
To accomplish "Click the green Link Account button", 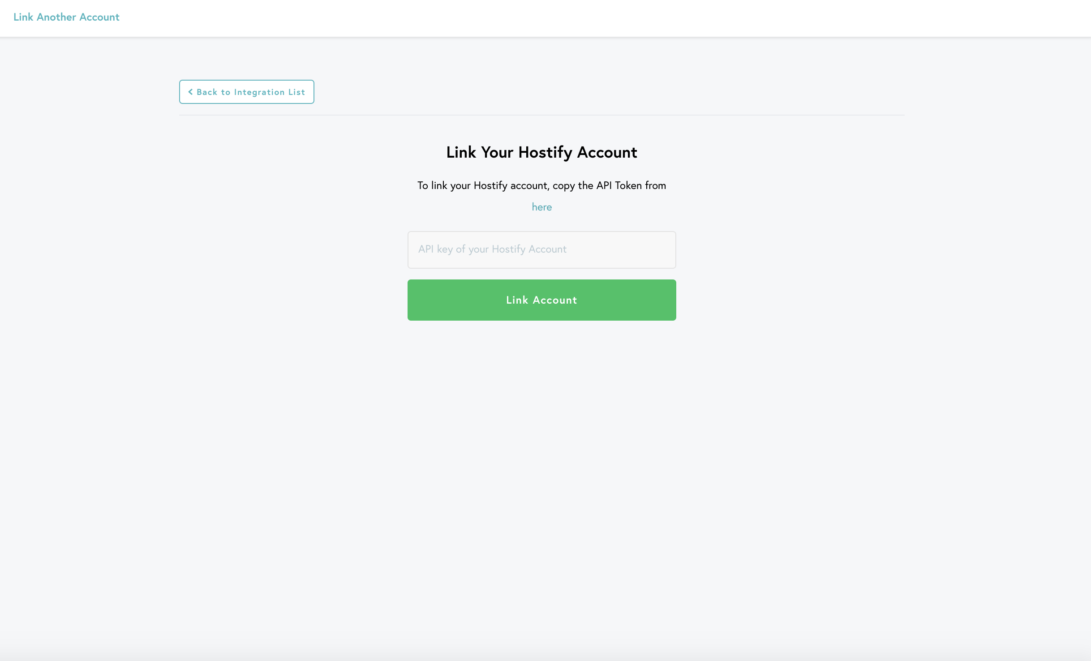I will (x=541, y=300).
